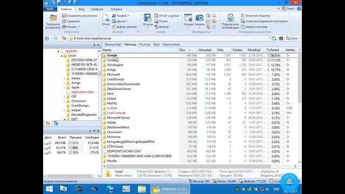
Task: Expand the Adobe folder in tree
Action: (x=65, y=79)
